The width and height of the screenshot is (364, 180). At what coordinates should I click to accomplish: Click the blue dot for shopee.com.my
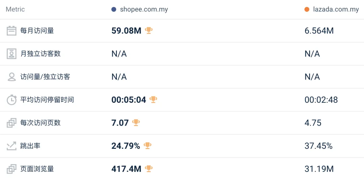coord(114,9)
